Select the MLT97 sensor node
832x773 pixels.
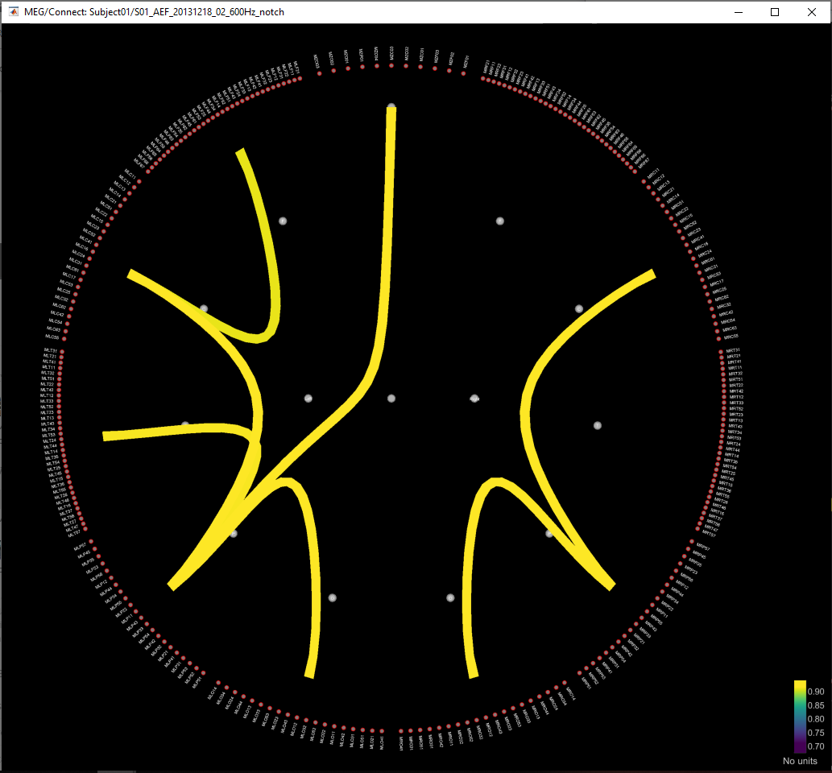(x=85, y=529)
